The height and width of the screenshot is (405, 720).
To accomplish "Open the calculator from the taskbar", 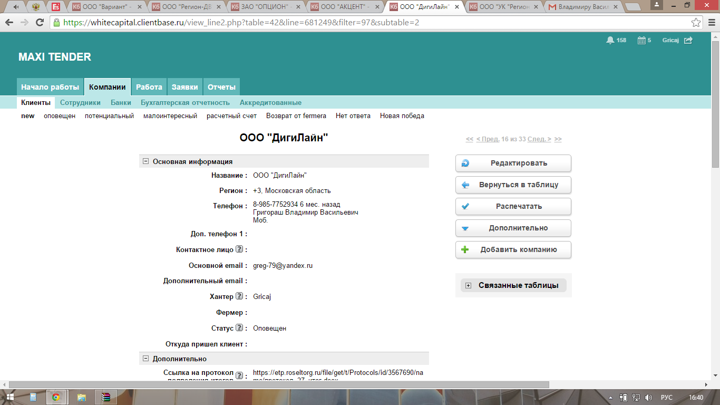I will tap(33, 397).
